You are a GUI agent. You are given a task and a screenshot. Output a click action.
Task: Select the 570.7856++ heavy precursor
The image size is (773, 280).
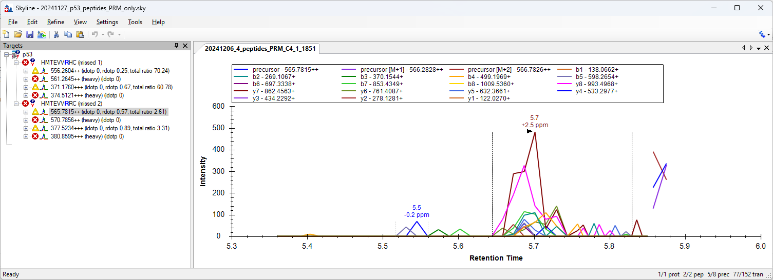[x=85, y=120]
